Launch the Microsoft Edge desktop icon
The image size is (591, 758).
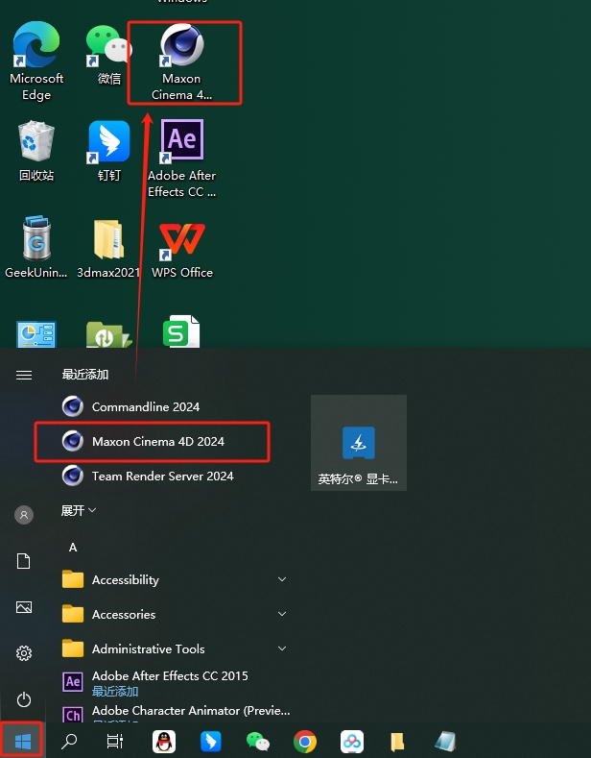click(x=36, y=61)
